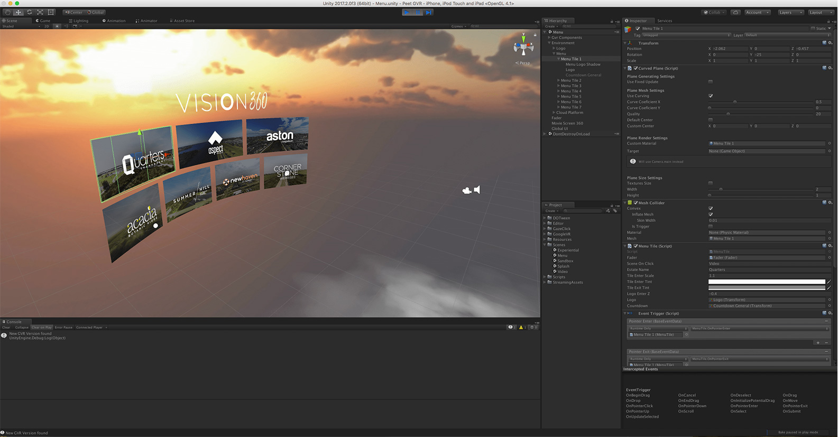Switch to the Game tab

coord(43,21)
